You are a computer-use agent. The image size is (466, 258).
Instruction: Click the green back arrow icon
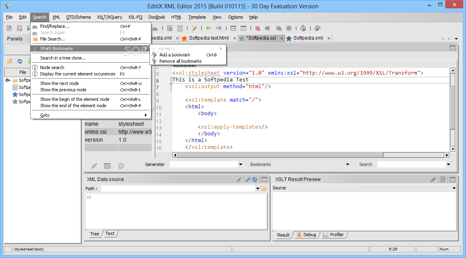point(209,28)
